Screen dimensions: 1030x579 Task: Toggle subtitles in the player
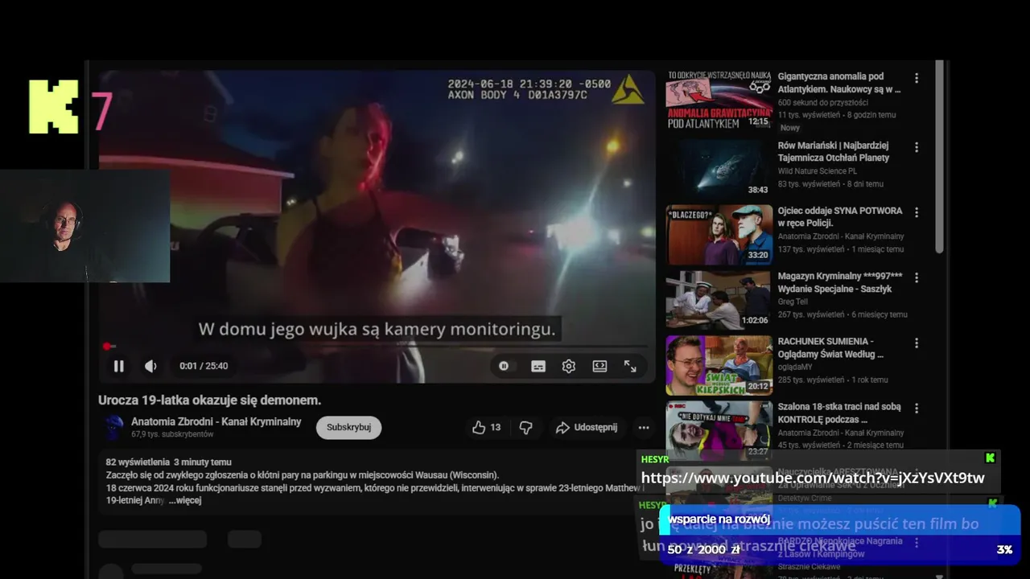[x=538, y=366]
